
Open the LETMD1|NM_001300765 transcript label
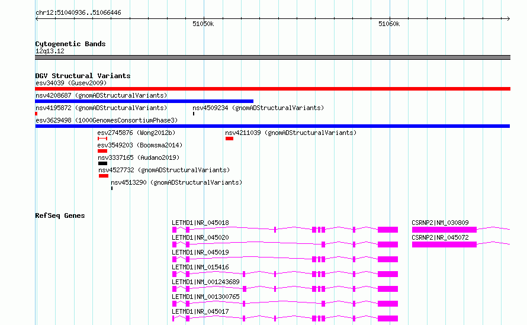205,297
